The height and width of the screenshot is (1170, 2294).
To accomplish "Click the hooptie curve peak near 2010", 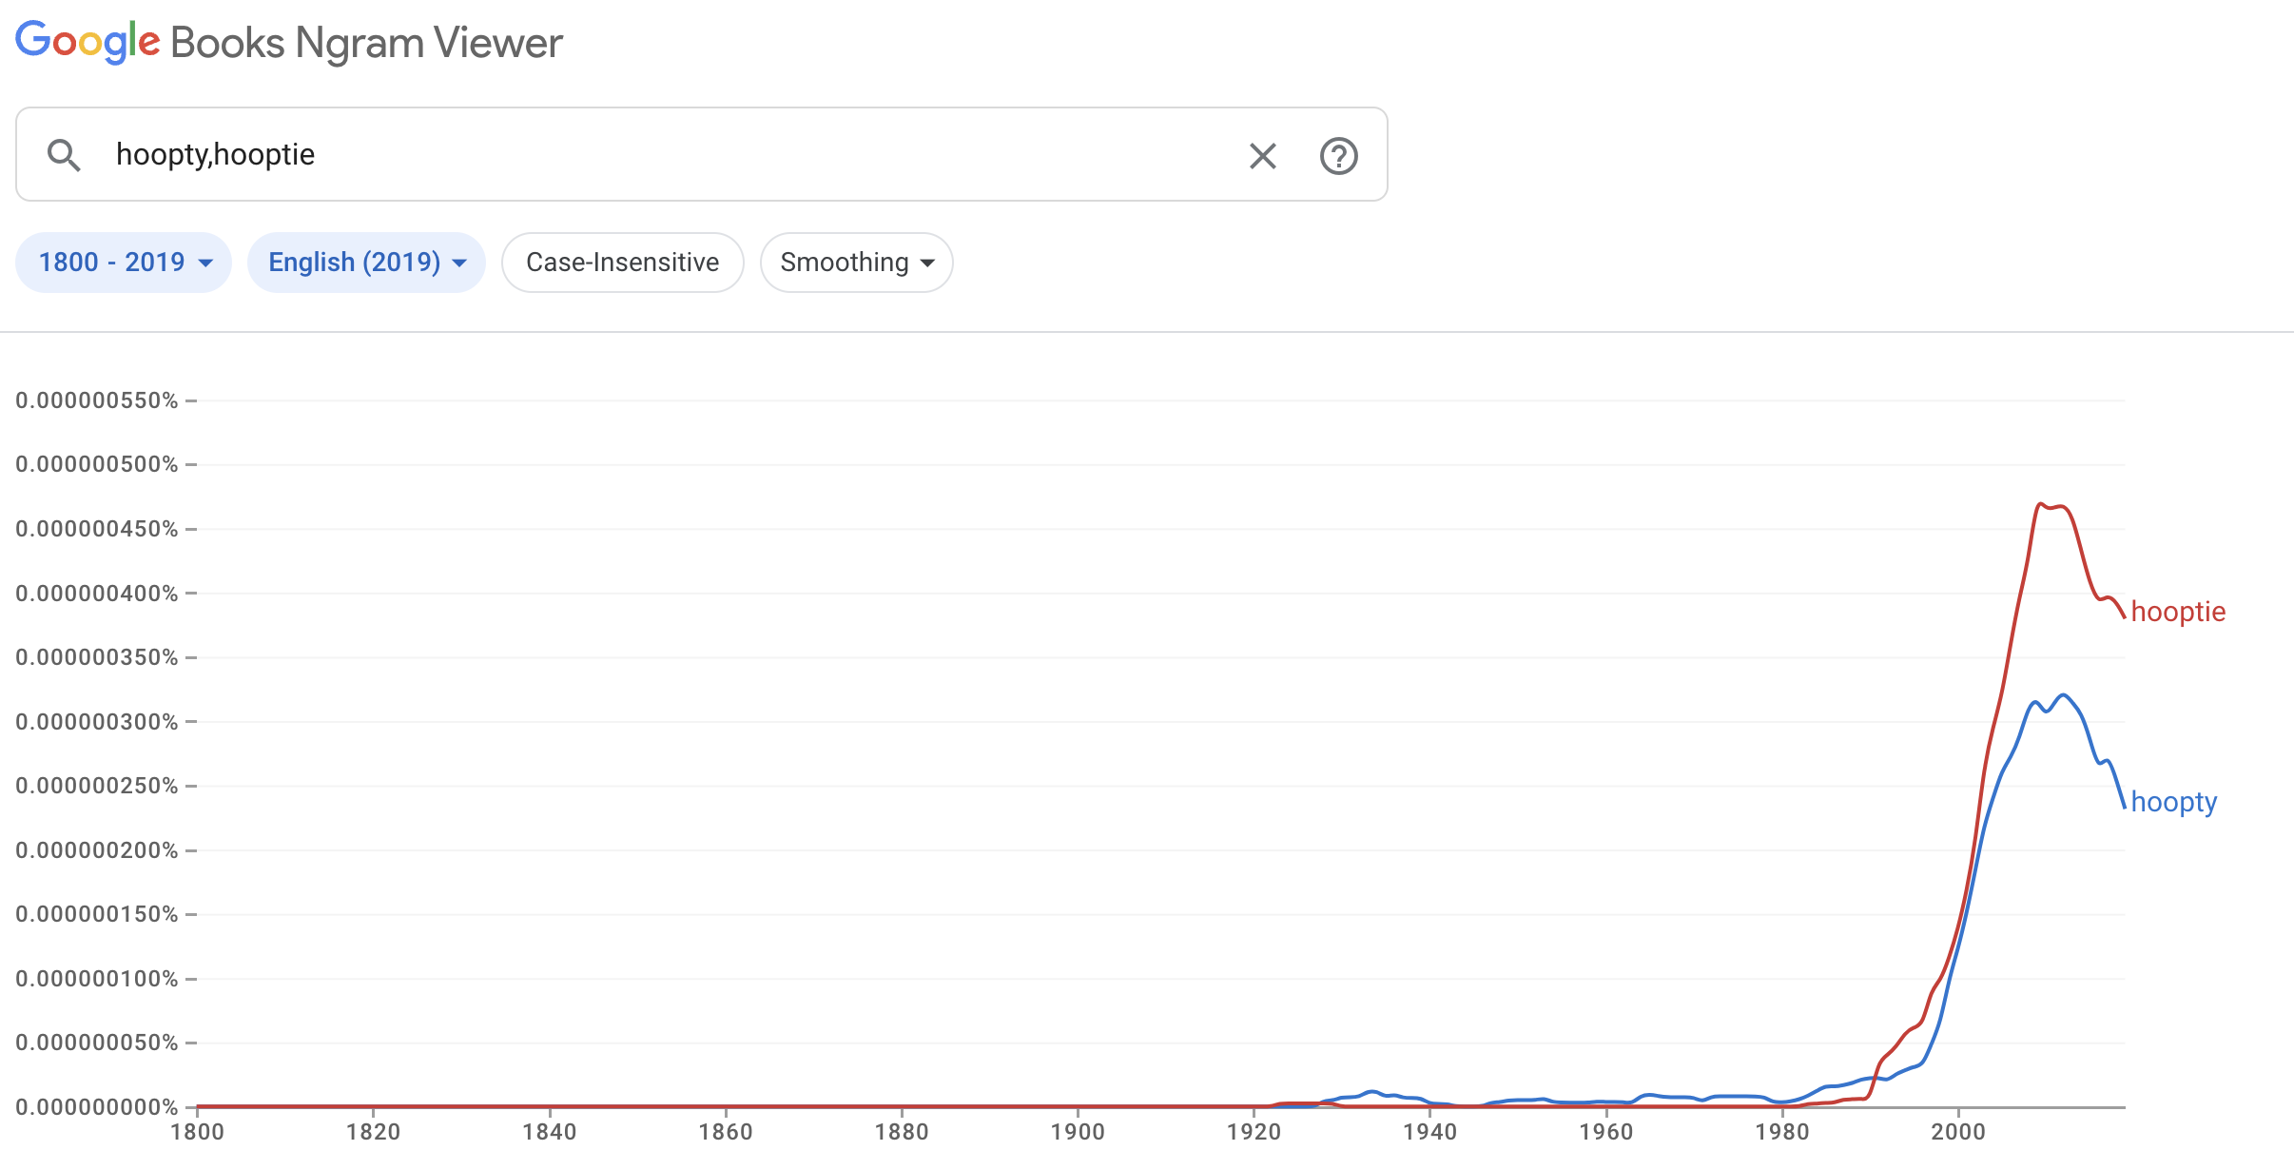I will [x=2040, y=504].
